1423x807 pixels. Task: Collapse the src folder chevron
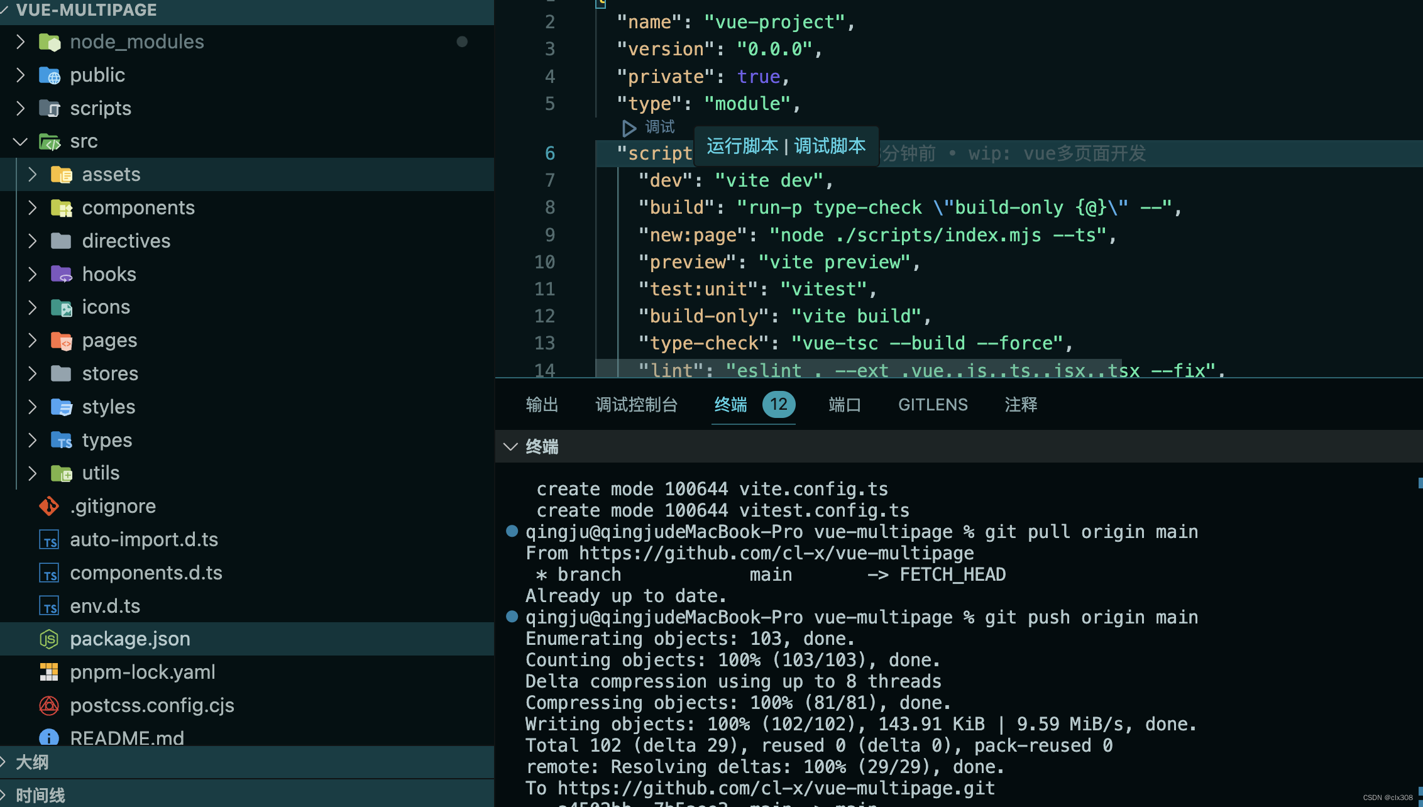tap(20, 141)
